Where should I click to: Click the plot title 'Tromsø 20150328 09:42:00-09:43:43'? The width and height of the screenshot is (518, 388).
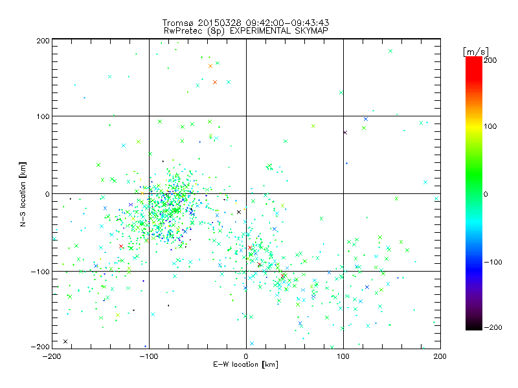point(245,23)
